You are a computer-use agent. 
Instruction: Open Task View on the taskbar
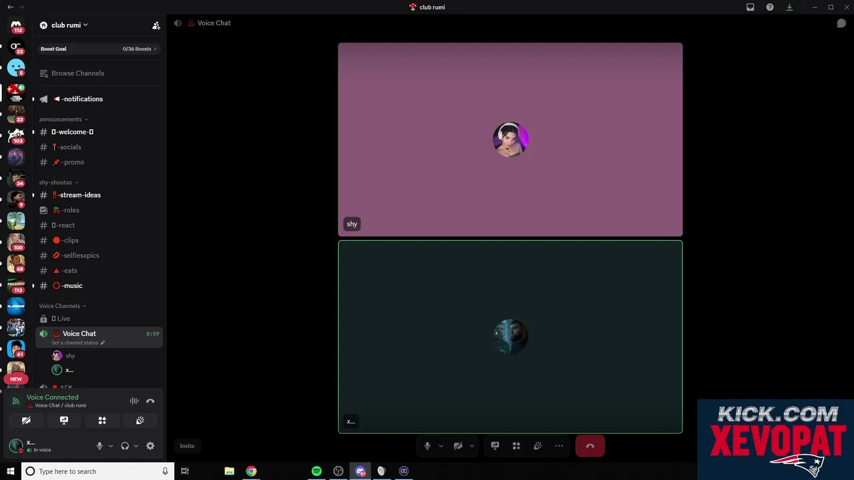click(x=185, y=471)
